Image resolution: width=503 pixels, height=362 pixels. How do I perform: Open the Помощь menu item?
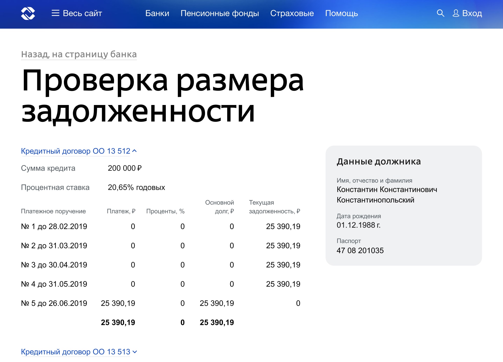(341, 13)
